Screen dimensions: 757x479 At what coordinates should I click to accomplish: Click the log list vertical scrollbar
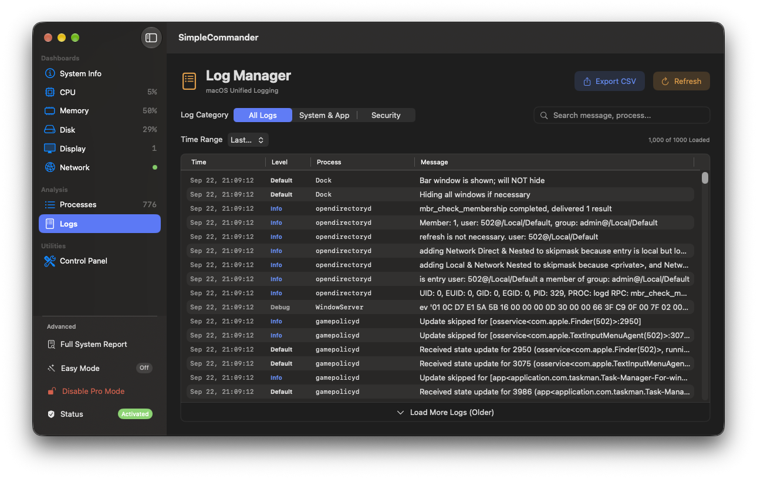(x=705, y=178)
